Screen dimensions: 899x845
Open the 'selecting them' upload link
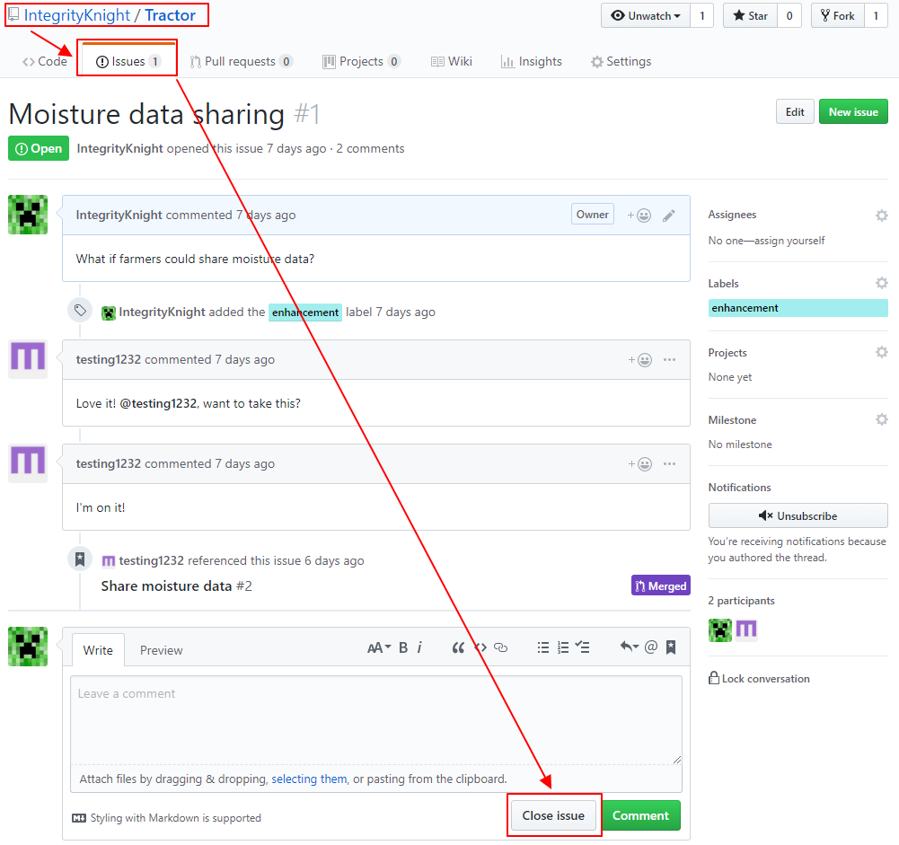pyautogui.click(x=309, y=779)
